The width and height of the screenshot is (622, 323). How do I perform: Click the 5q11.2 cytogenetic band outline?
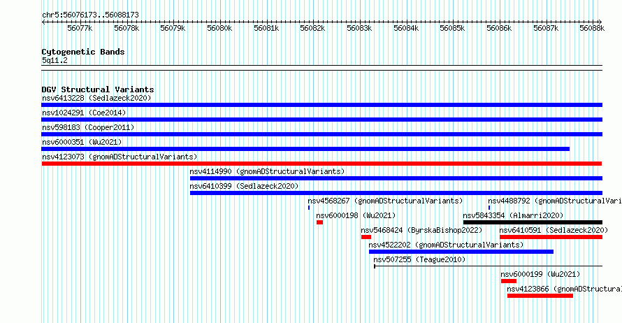coord(321,68)
